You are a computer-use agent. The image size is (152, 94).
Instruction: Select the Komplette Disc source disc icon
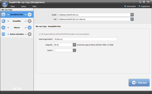3,14
